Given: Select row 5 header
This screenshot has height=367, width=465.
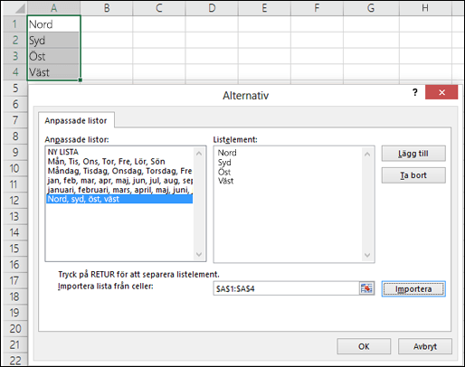Looking at the screenshot, I should click(x=14, y=88).
